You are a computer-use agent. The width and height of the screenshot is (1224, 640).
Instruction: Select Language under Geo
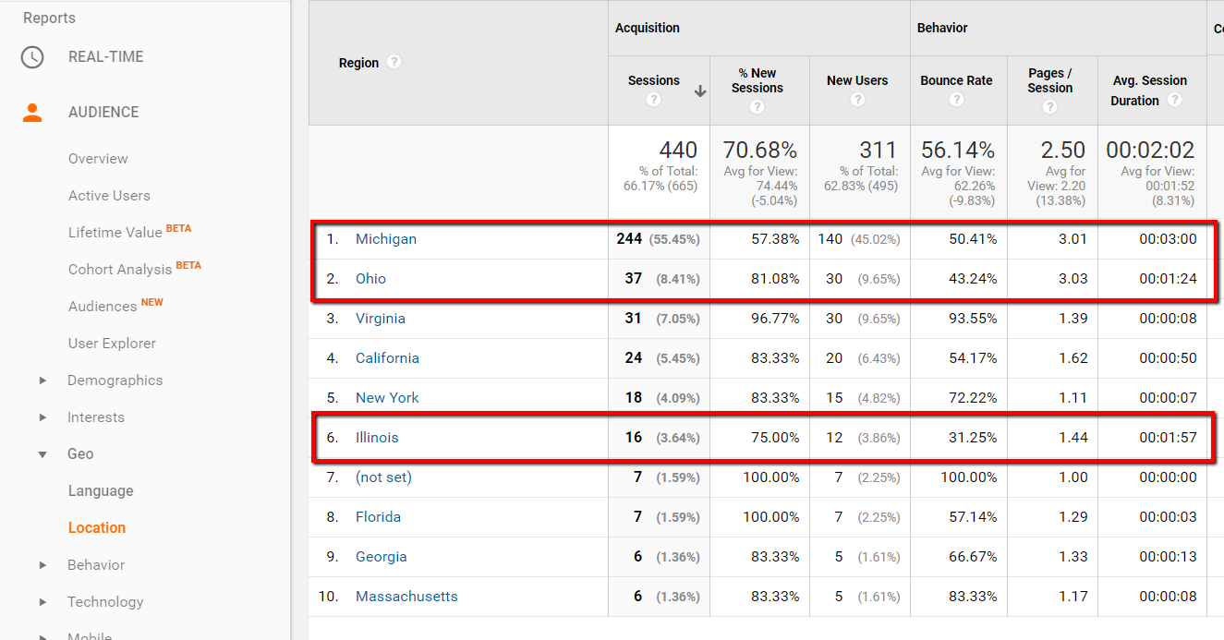(101, 491)
